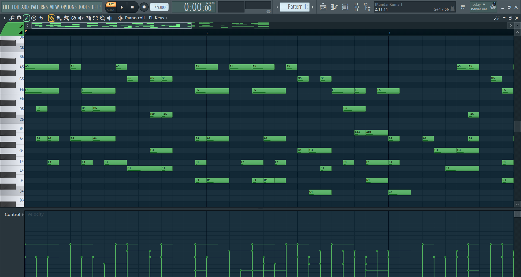Screen dimensions: 521x277
Task: Click the bar 2 marker on the timeline
Action: (x=207, y=33)
